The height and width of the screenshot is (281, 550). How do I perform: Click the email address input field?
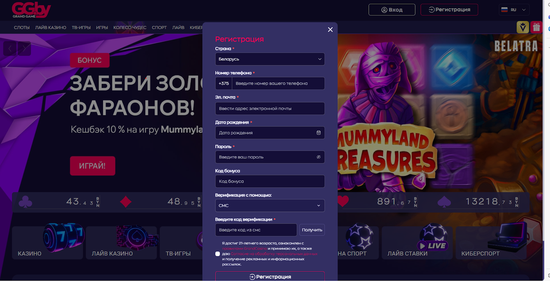270,108
